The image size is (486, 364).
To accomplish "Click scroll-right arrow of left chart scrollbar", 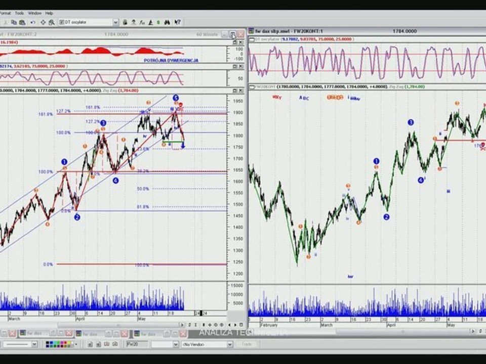I will tap(182, 325).
